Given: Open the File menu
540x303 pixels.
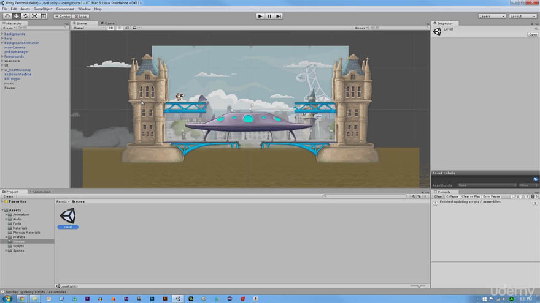Looking at the screenshot, I should point(4,9).
